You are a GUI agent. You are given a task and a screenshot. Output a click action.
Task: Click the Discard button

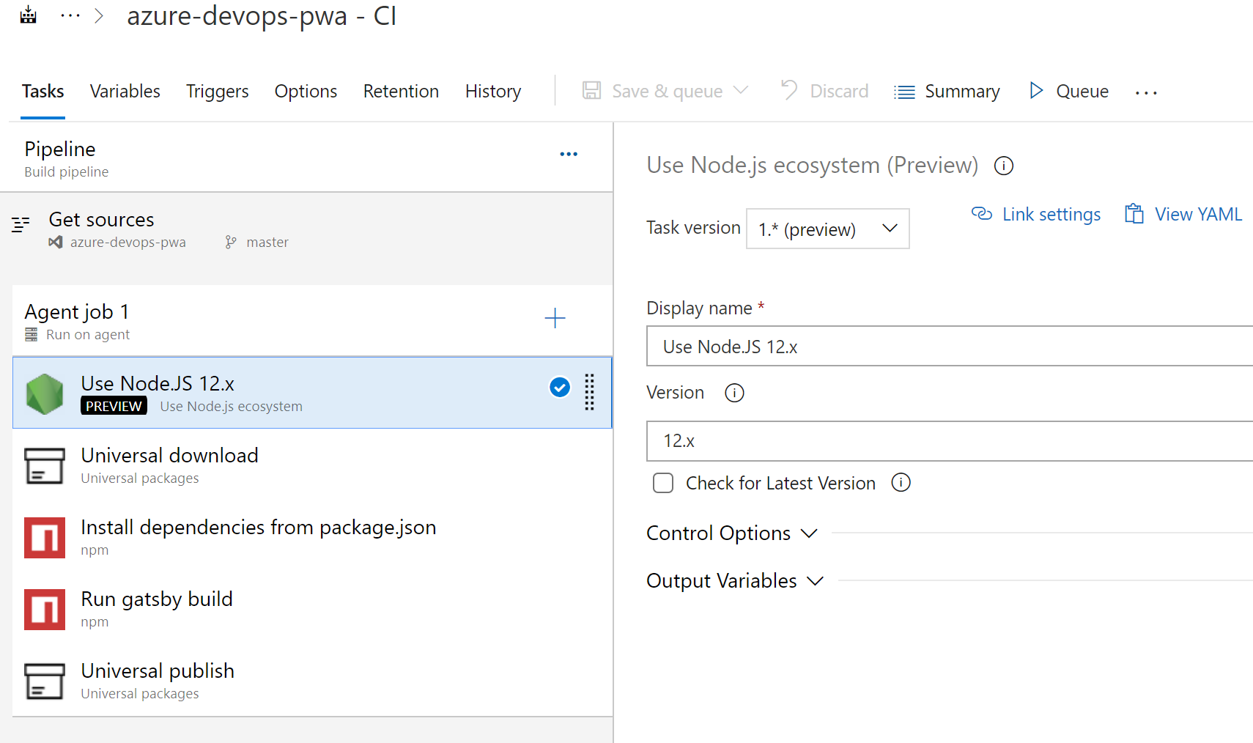(x=824, y=91)
